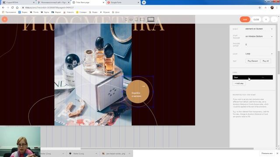Click the Play Element test button
This screenshot has width=280, height=157.
pos(253,61)
